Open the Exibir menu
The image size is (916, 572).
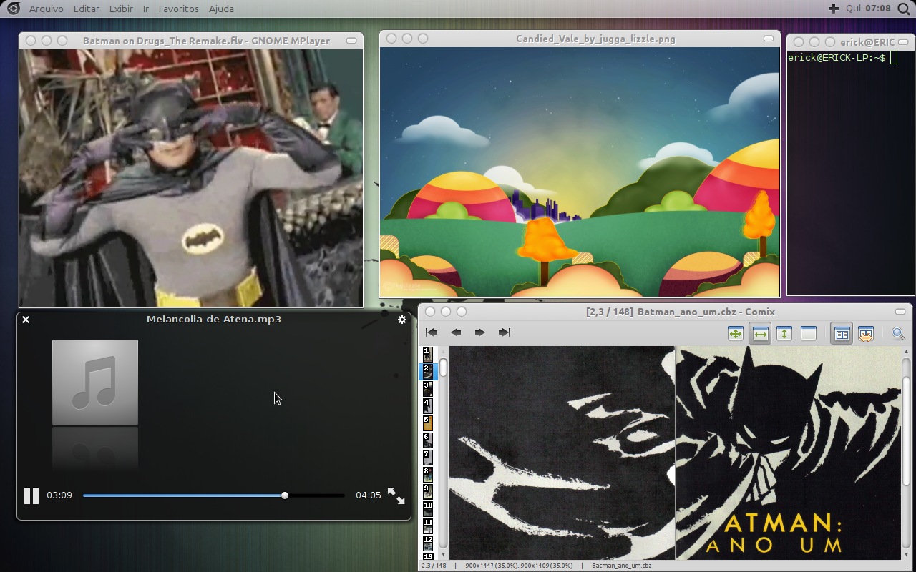point(121,9)
